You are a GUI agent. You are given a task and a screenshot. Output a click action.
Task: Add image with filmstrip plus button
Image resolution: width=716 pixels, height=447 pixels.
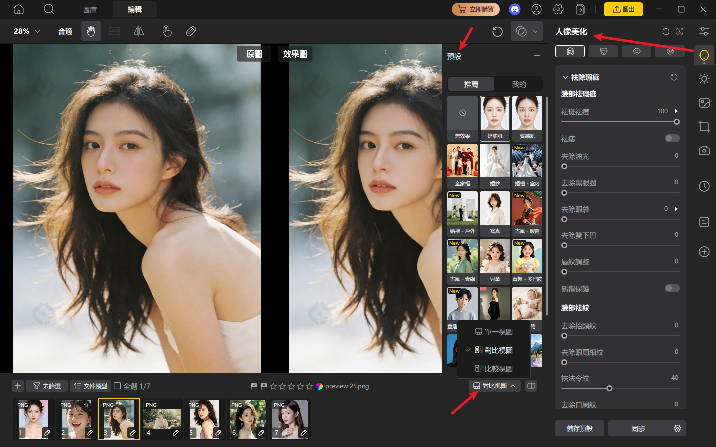pyautogui.click(x=18, y=386)
